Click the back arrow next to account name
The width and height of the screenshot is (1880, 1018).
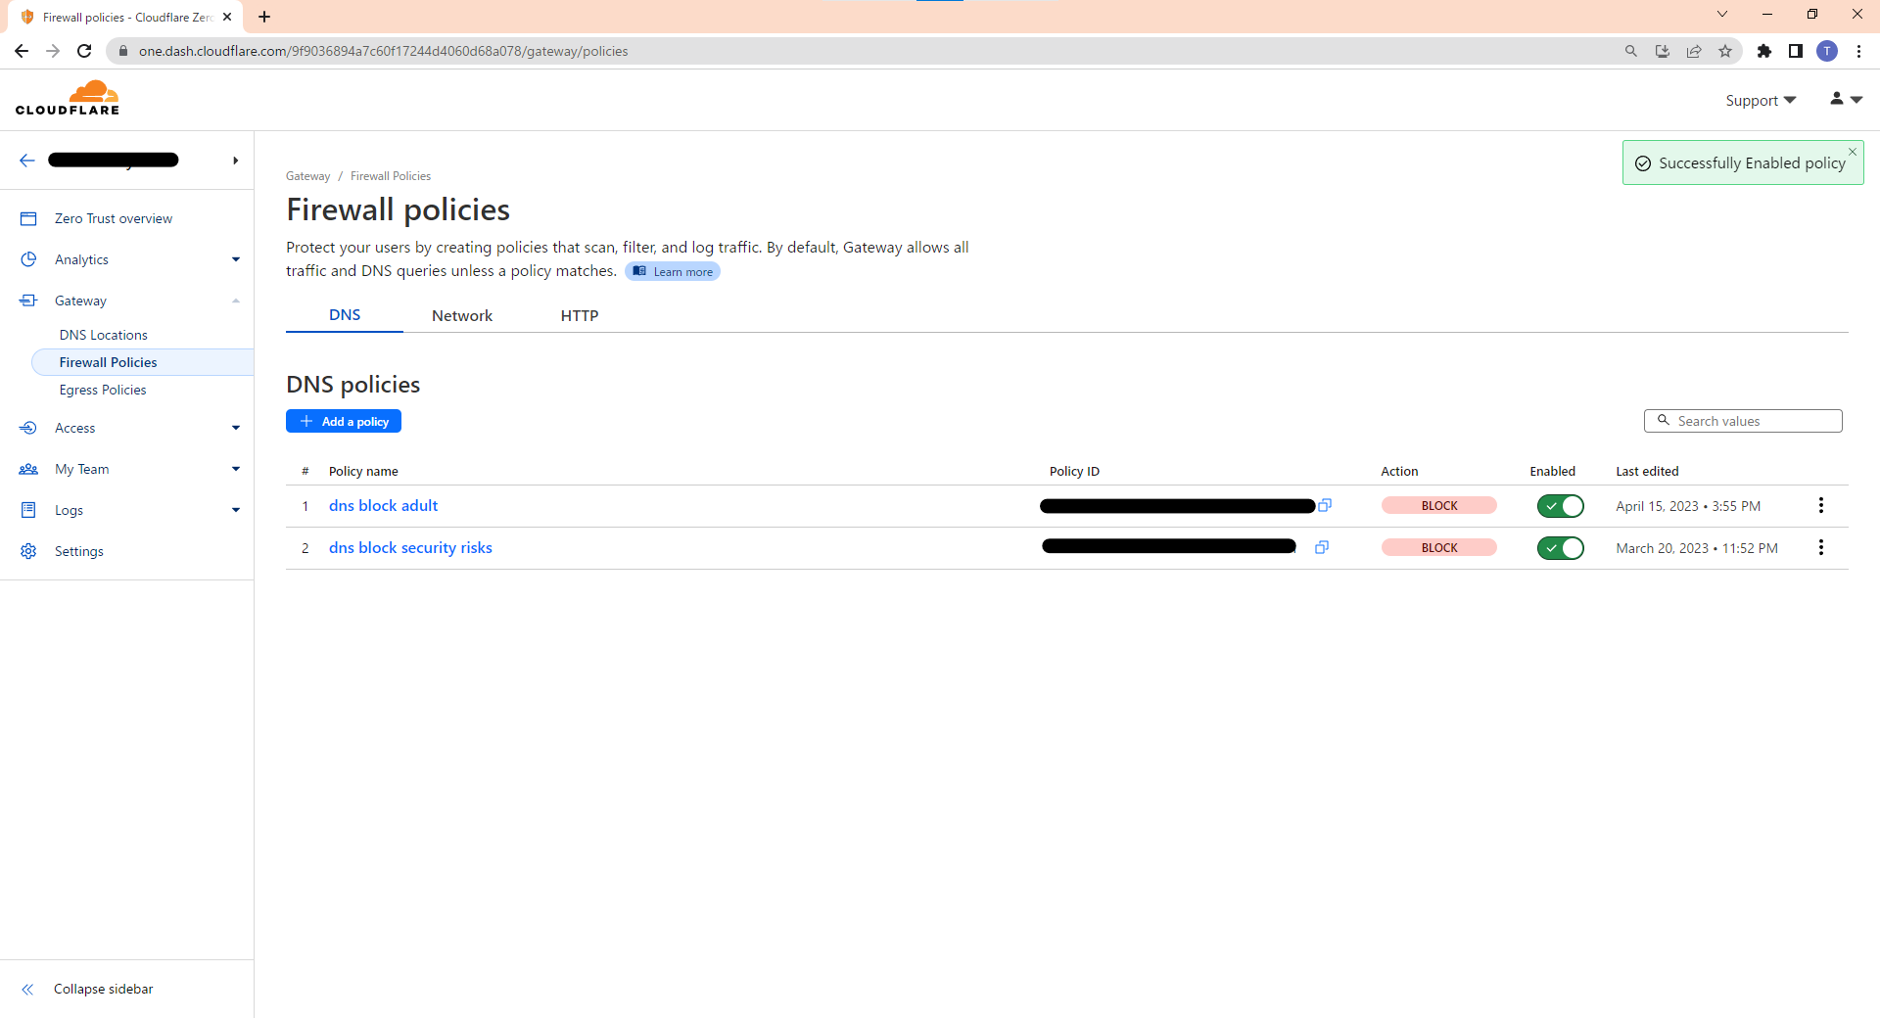27,161
